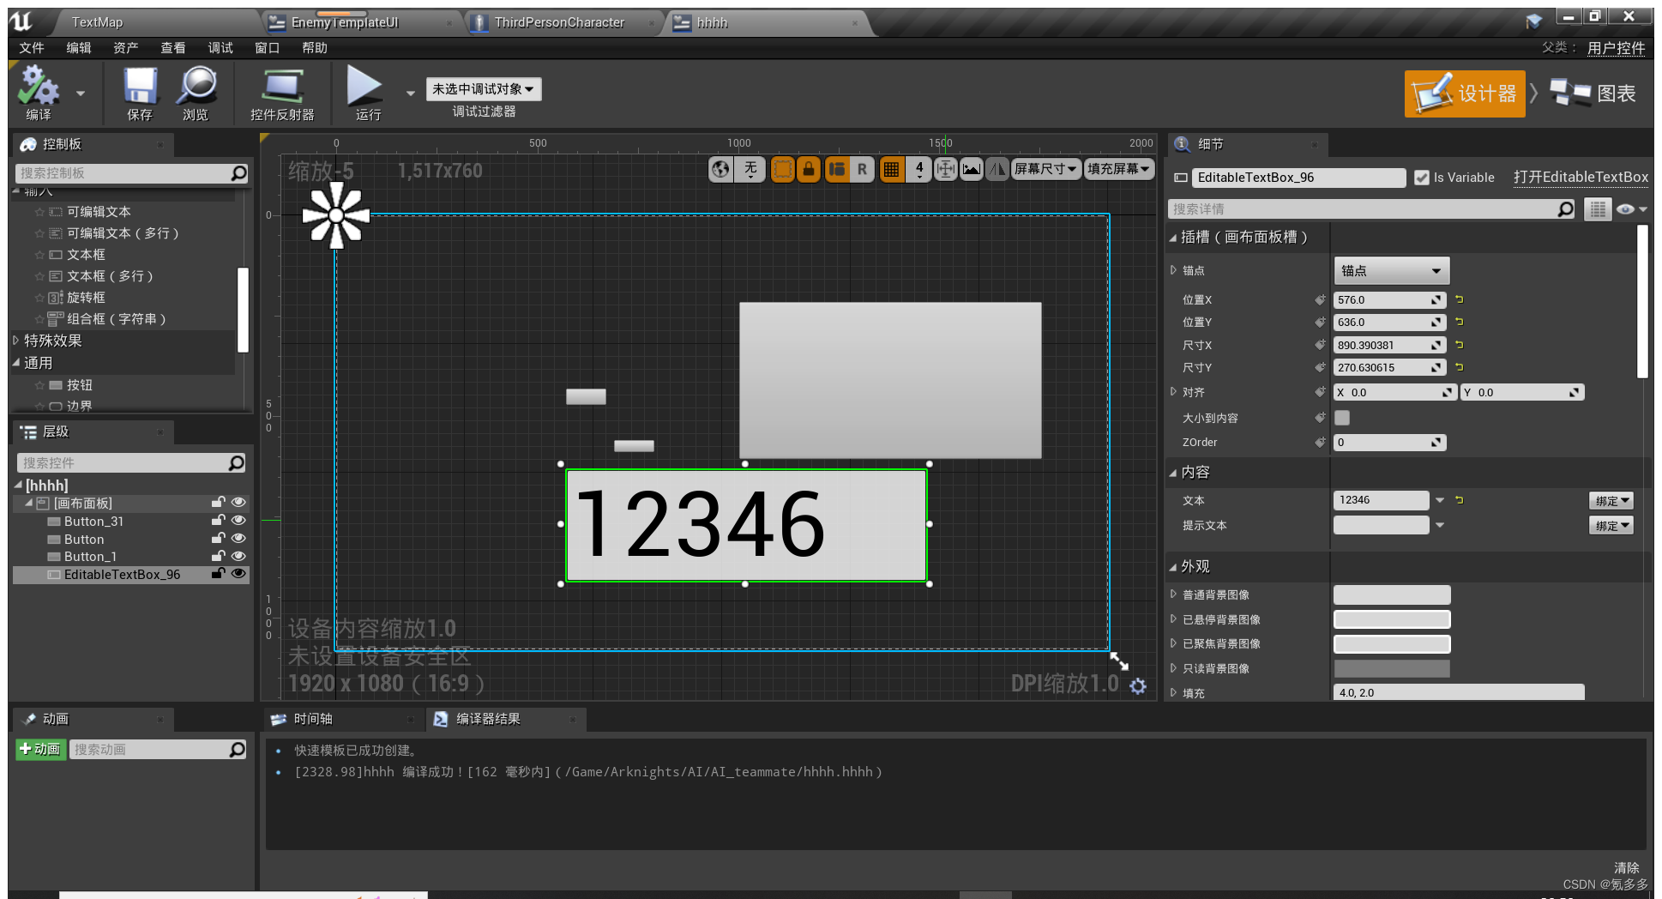Screen dimensions: 1662x899
Task: Toggle the lock icon for Button row
Action: coord(219,539)
